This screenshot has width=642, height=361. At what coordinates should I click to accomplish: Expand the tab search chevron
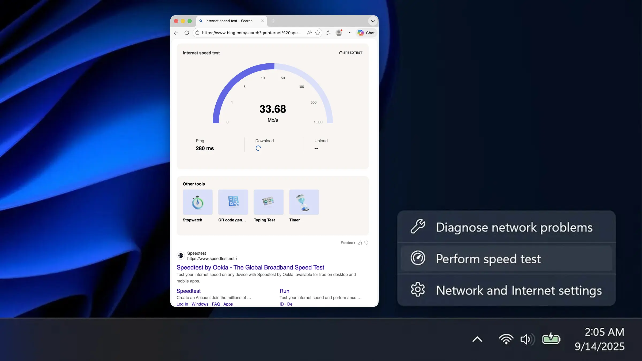coord(373,21)
